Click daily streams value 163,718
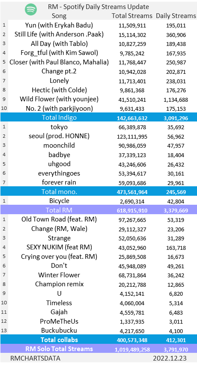This screenshot has height=367, width=197. click(x=176, y=248)
